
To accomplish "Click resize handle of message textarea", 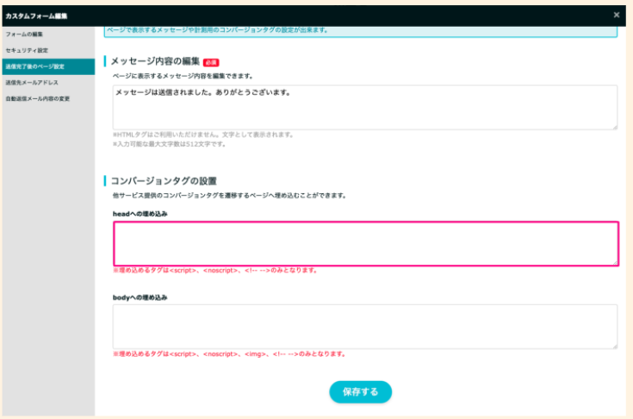I will click(614, 127).
